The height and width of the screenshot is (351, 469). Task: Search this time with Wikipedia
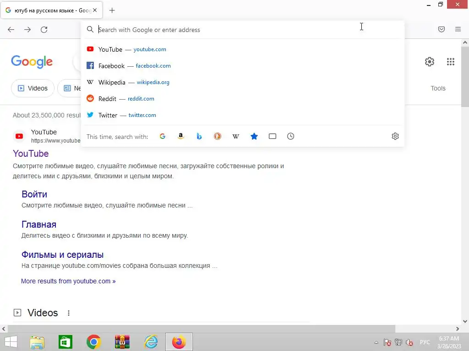(x=236, y=136)
